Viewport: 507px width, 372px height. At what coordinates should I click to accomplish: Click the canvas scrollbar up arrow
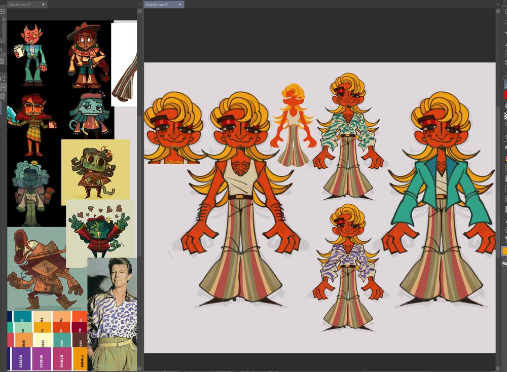pos(498,11)
